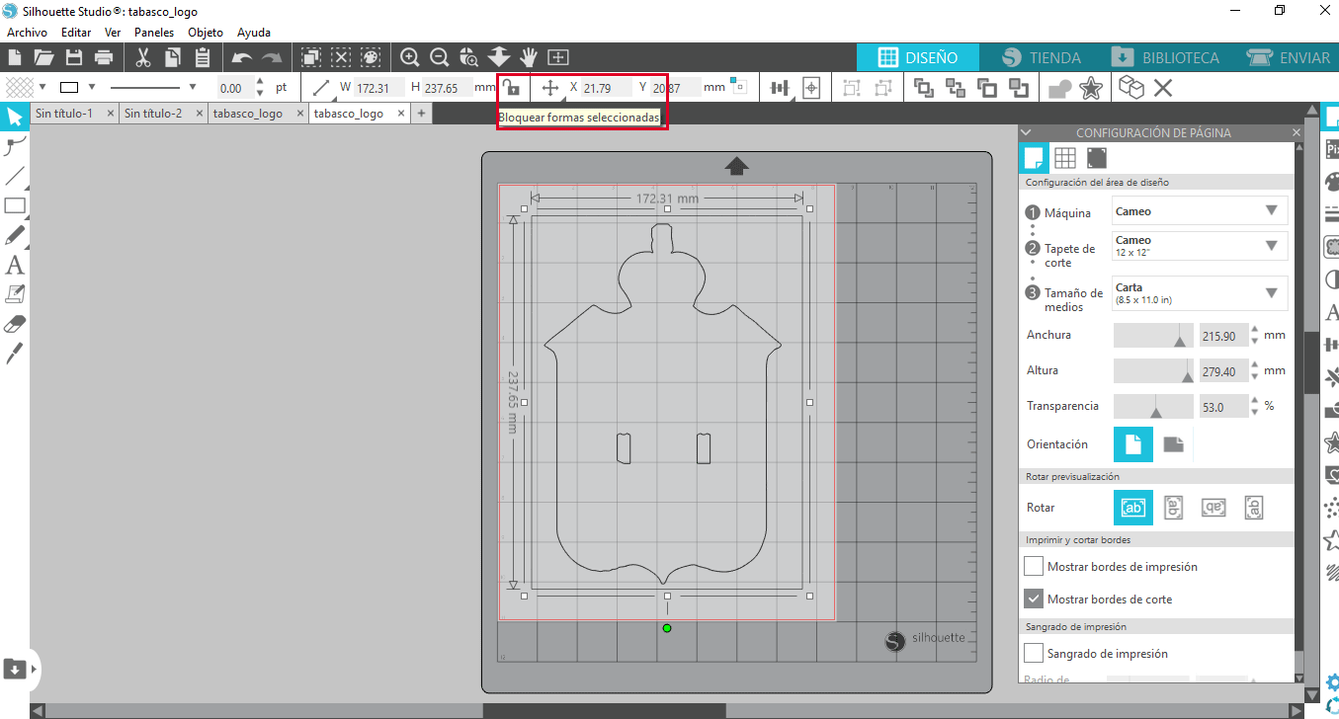This screenshot has height=719, width=1339.
Task: Click the Altura slider
Action: coord(1153,370)
